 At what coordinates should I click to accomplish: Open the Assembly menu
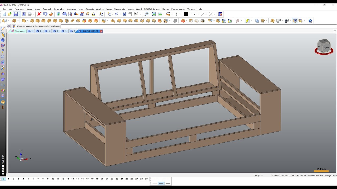point(47,9)
